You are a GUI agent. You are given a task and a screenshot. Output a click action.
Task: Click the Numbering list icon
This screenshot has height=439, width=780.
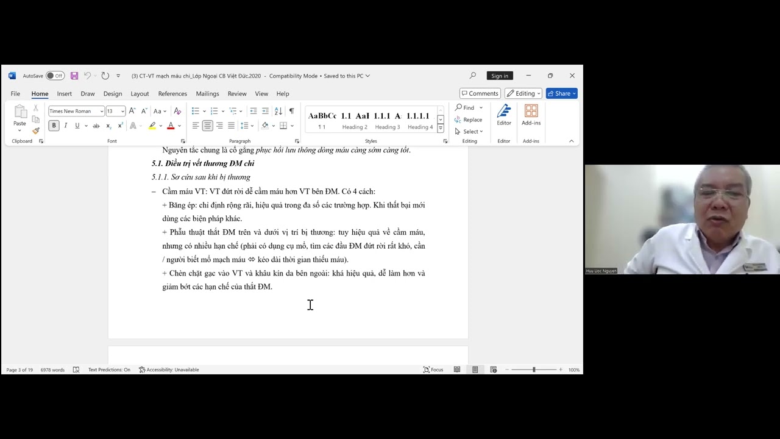point(214,111)
